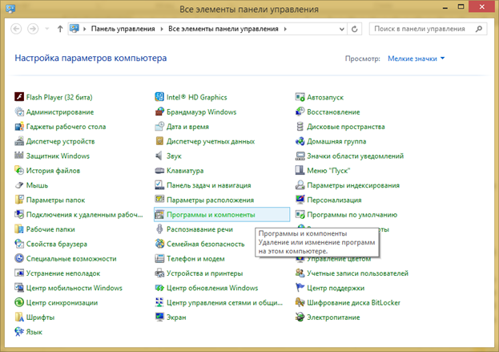This screenshot has width=499, height=352.
Task: Open Параметры расположения item
Action: (x=204, y=200)
